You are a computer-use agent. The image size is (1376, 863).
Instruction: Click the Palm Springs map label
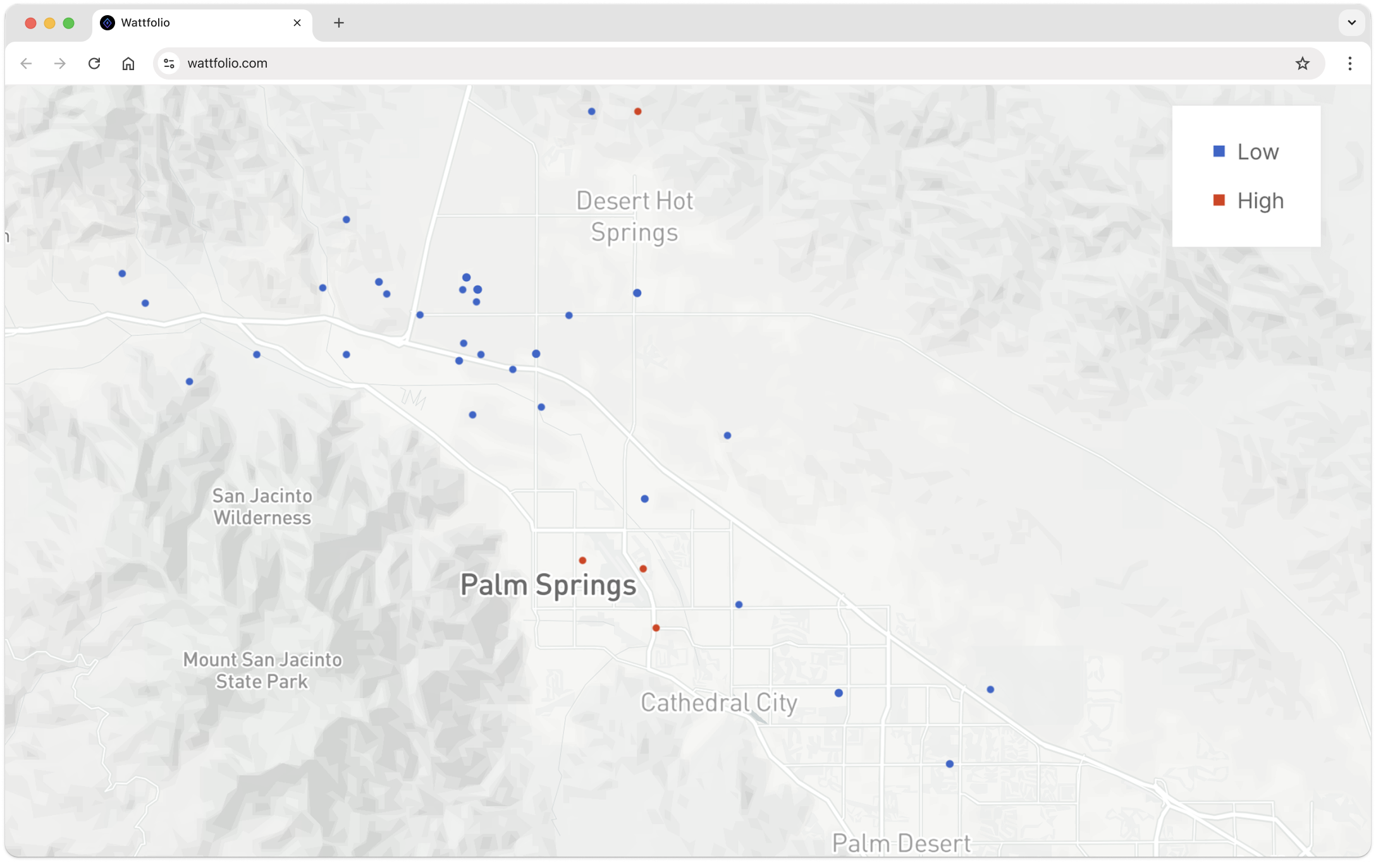pyautogui.click(x=548, y=585)
